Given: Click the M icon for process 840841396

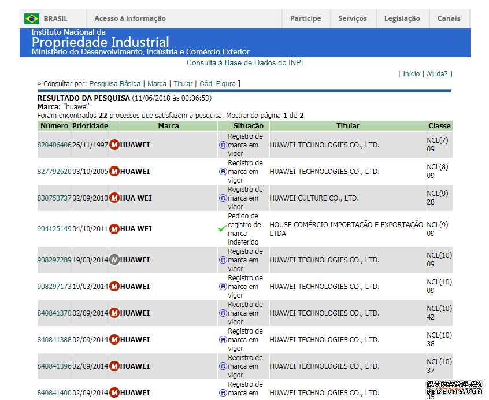Looking at the screenshot, I should coord(114,366).
